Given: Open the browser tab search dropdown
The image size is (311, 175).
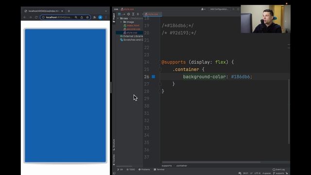Looking at the screenshot, I should [106, 11].
